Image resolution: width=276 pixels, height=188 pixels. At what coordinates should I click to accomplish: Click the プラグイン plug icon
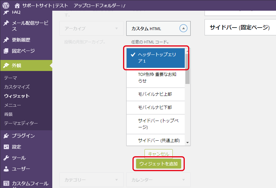[x=6, y=136]
